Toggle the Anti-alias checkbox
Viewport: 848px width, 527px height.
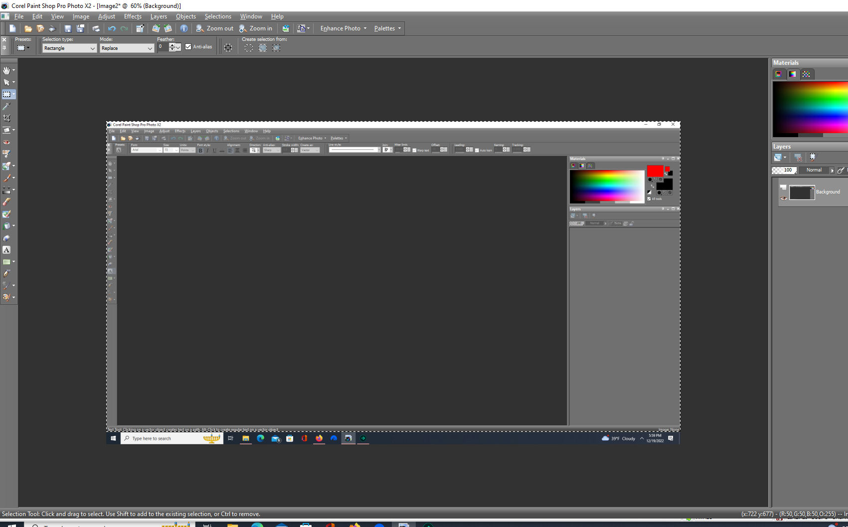pos(188,47)
